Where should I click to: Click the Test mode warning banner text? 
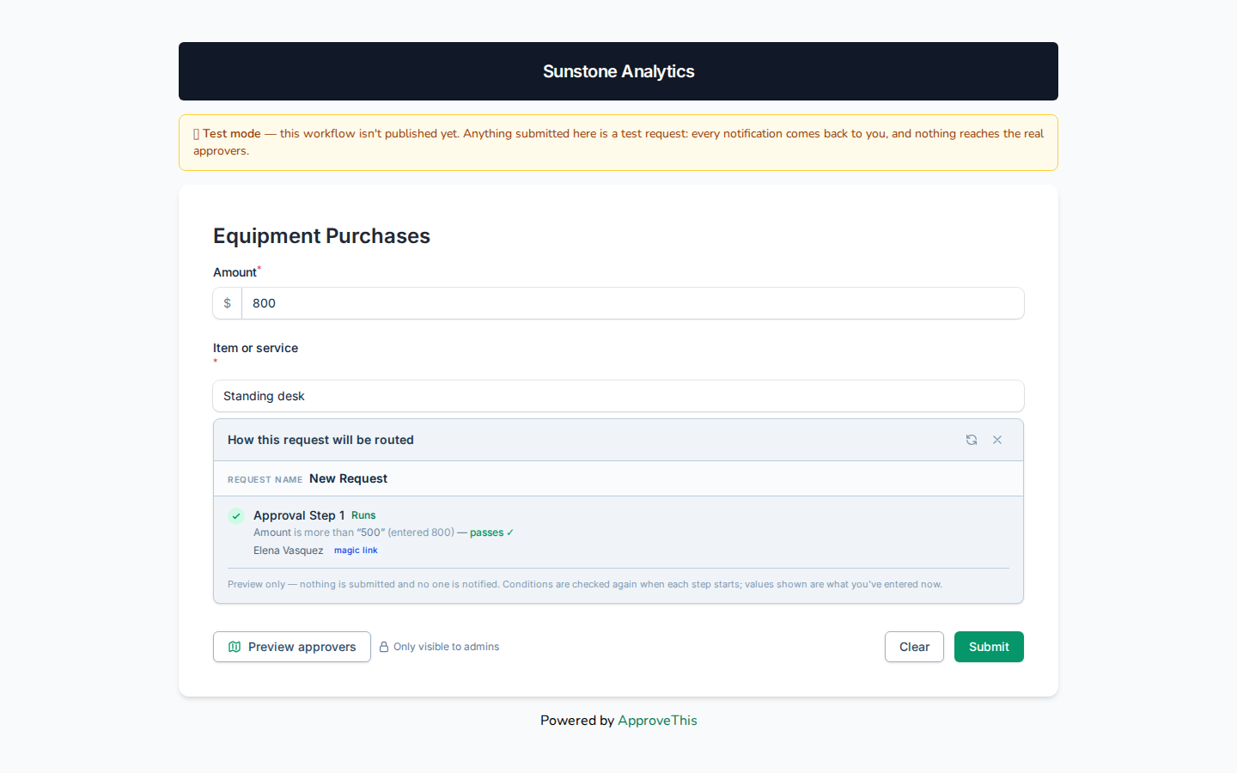pos(618,143)
